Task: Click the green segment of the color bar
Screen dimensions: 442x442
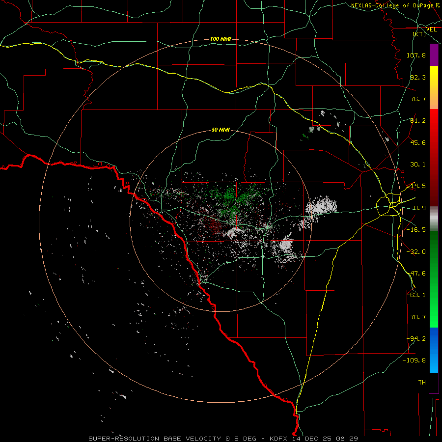Action: pyautogui.click(x=434, y=279)
